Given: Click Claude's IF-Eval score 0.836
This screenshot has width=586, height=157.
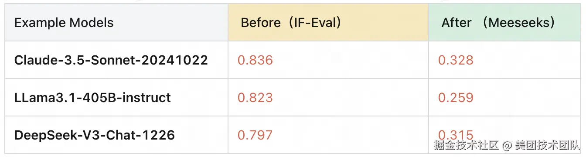Looking at the screenshot, I should [x=255, y=60].
